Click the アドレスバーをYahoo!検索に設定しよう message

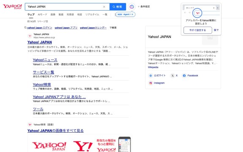pos(201,22)
